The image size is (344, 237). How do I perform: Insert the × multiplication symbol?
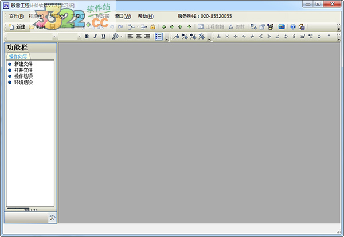pos(227,37)
